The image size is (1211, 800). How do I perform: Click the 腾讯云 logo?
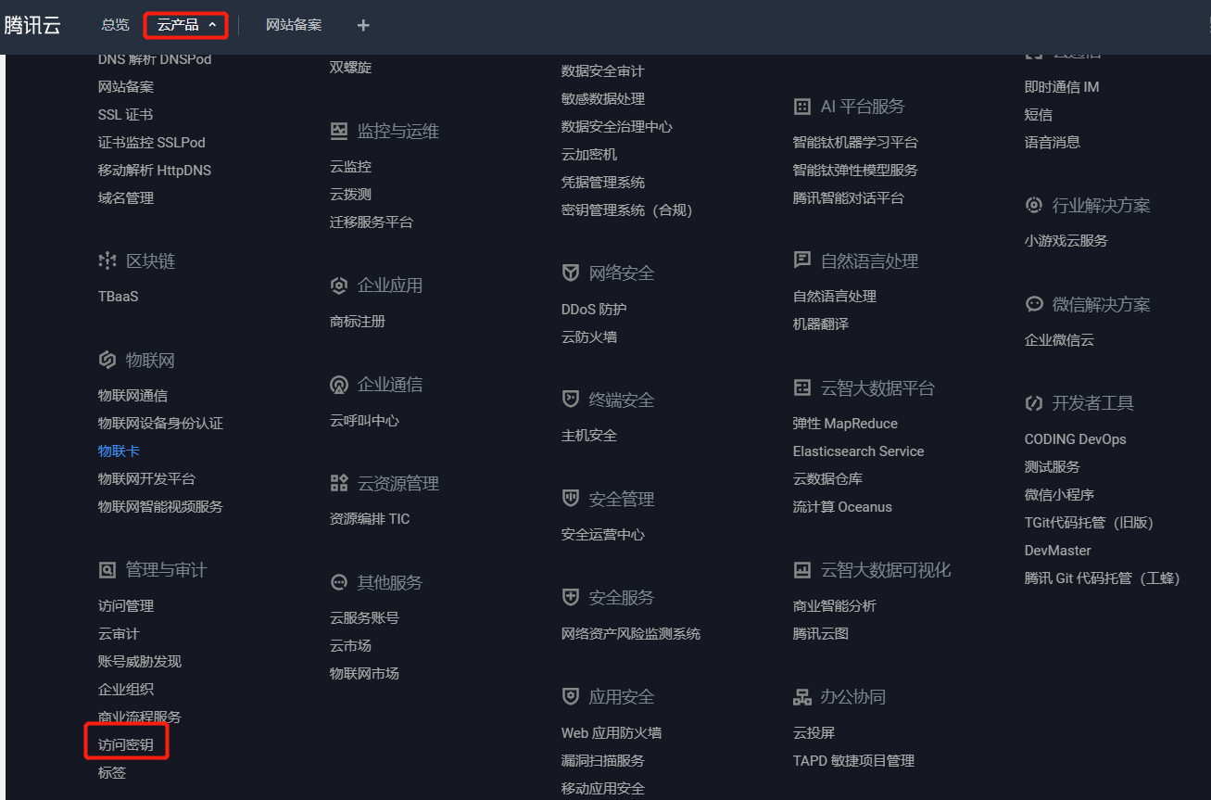point(32,25)
